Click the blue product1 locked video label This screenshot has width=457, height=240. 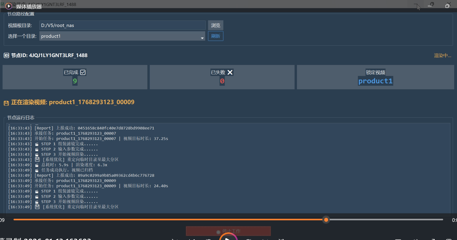[x=375, y=81]
